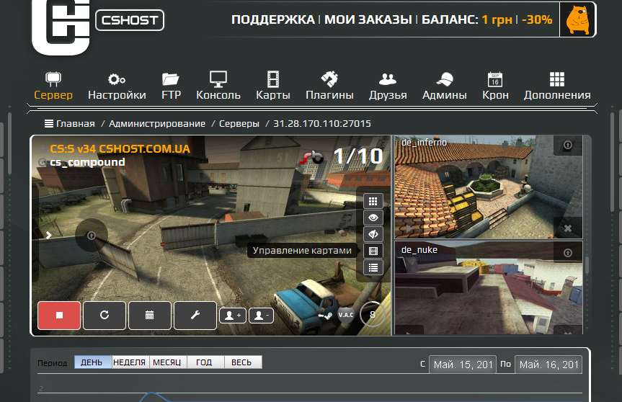Open the de_inferno map thumbnail
Viewport: 622px width, 402px height.
489,187
